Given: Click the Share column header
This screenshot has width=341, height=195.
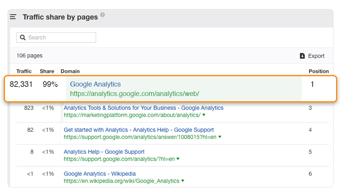Looking at the screenshot, I should (x=47, y=71).
